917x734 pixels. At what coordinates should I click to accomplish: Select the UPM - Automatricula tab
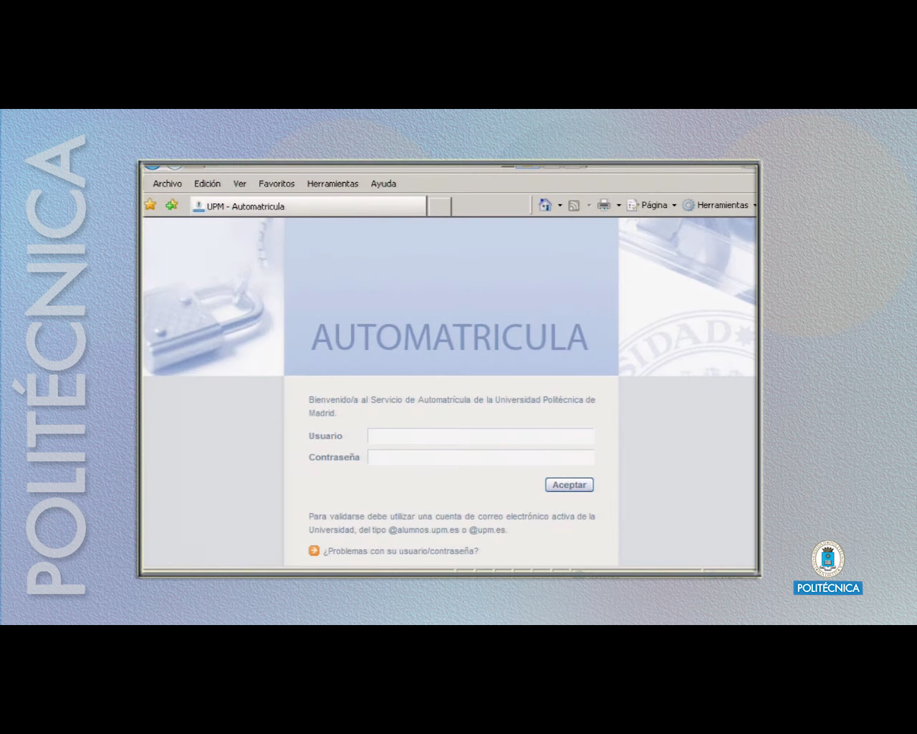coord(308,206)
